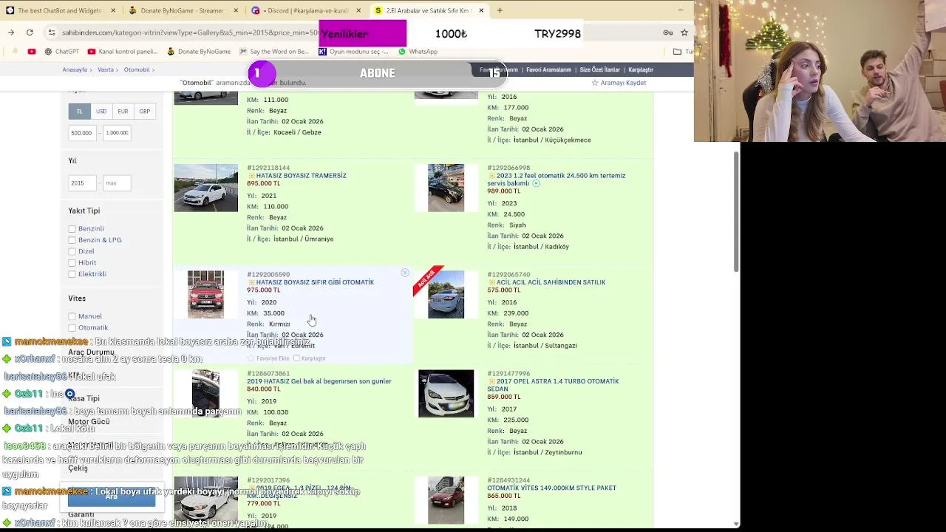Click the maximum price field 1.000.000
The image size is (946, 532).
click(117, 133)
